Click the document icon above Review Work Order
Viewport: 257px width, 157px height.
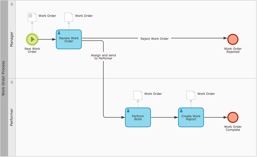tap(69, 17)
